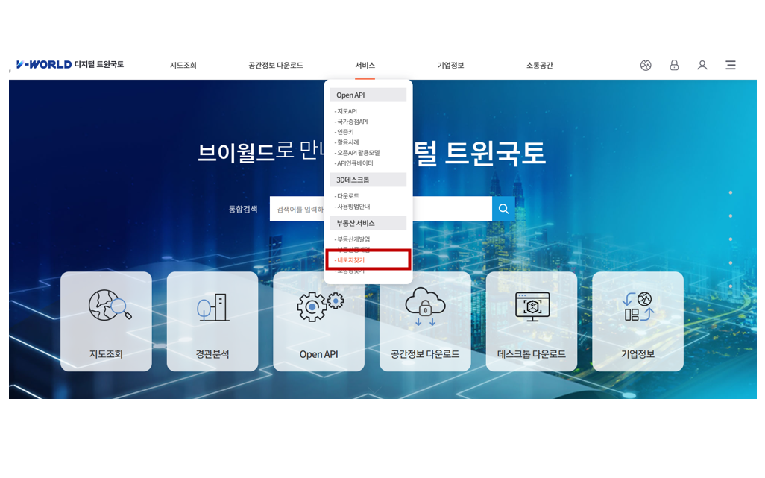The height and width of the screenshot is (478, 765).
Task: Go to V-WORLD 디지털 트윈국토 logo home
Action: coord(70,65)
